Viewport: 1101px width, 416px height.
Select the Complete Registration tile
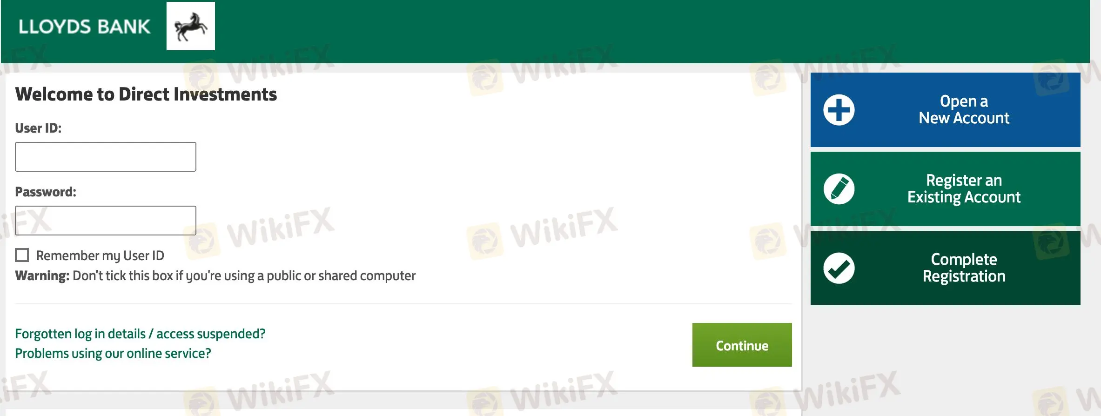click(945, 268)
